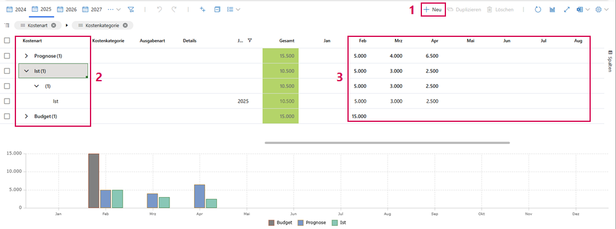Click the Mrz column header

coord(399,40)
